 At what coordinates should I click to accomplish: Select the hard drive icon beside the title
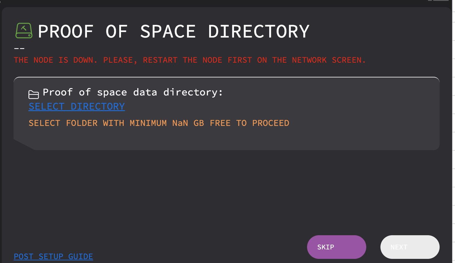24,31
